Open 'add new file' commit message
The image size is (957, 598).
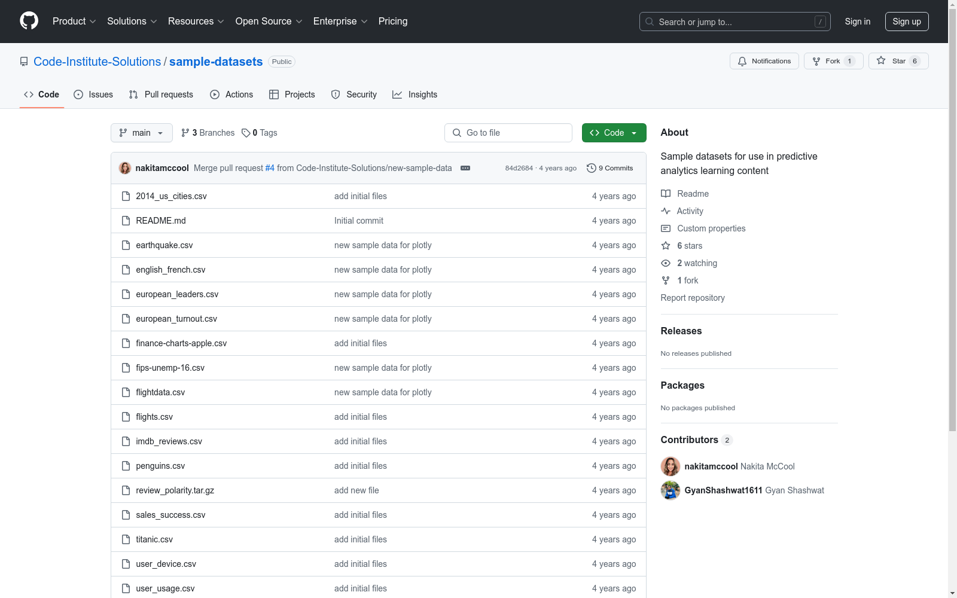coord(356,490)
